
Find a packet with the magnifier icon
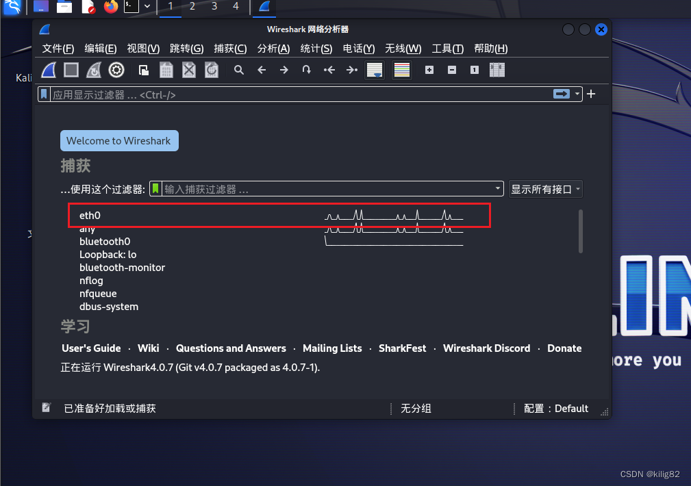[x=239, y=70]
